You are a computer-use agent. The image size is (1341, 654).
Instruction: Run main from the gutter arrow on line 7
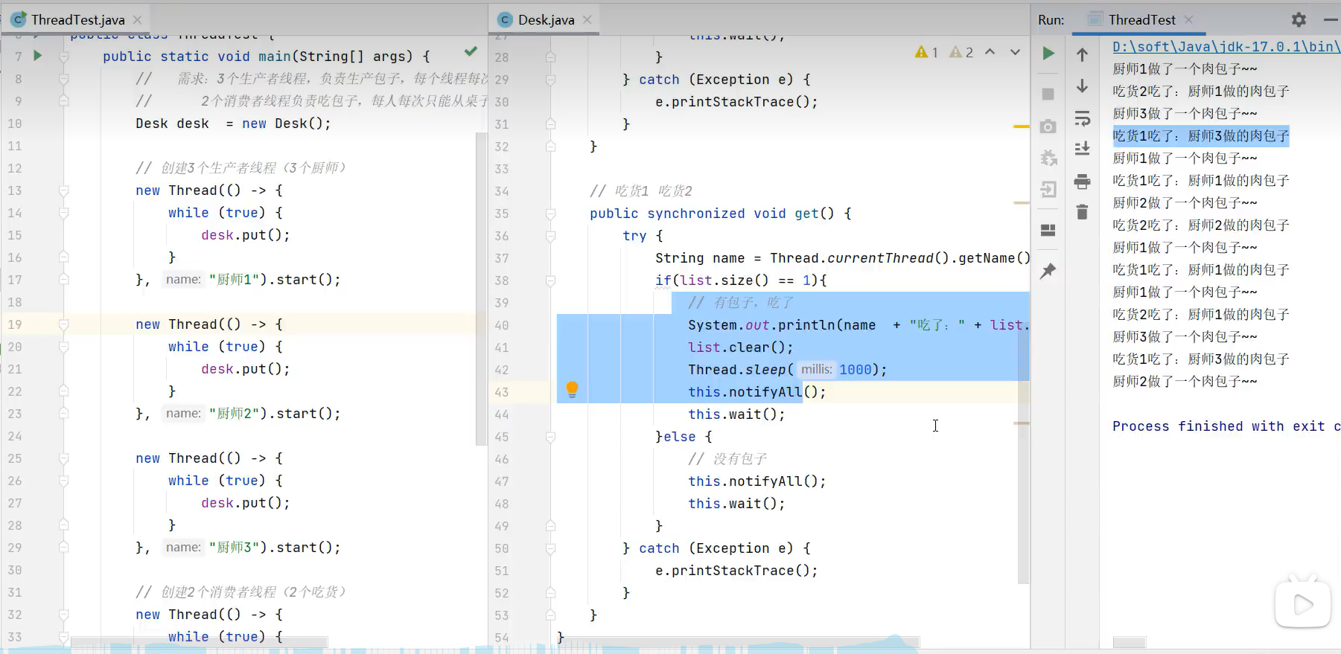point(37,56)
